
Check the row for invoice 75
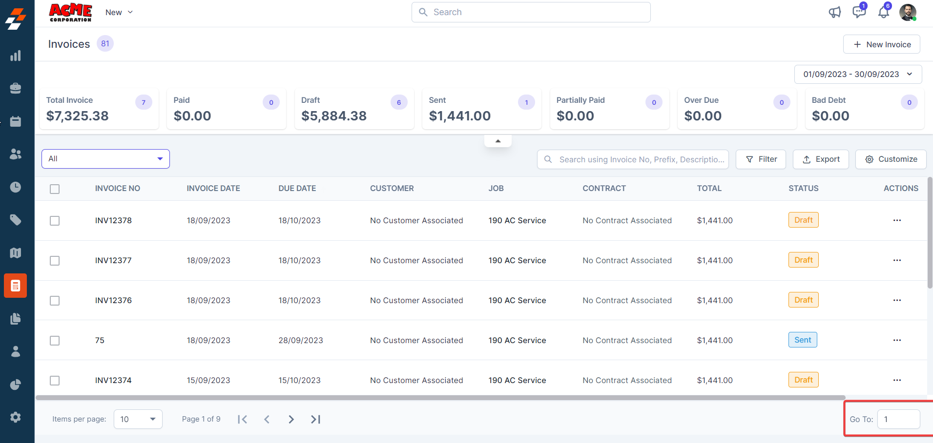point(55,341)
